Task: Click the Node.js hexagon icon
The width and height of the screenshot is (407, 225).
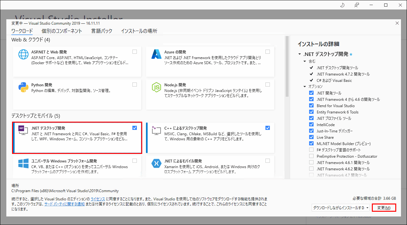Action: click(156, 88)
